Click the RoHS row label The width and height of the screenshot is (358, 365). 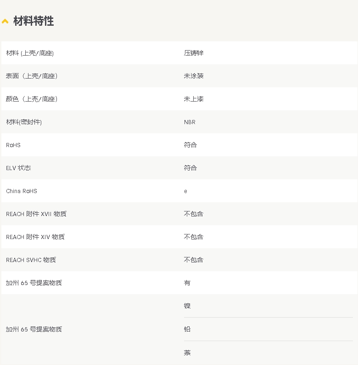13,145
